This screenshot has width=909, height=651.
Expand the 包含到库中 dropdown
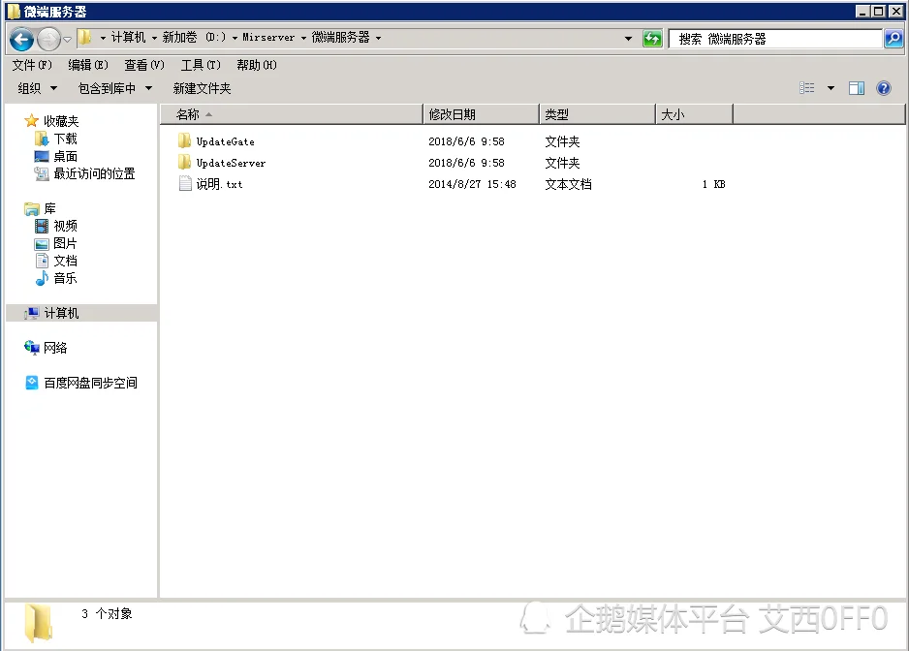point(114,88)
